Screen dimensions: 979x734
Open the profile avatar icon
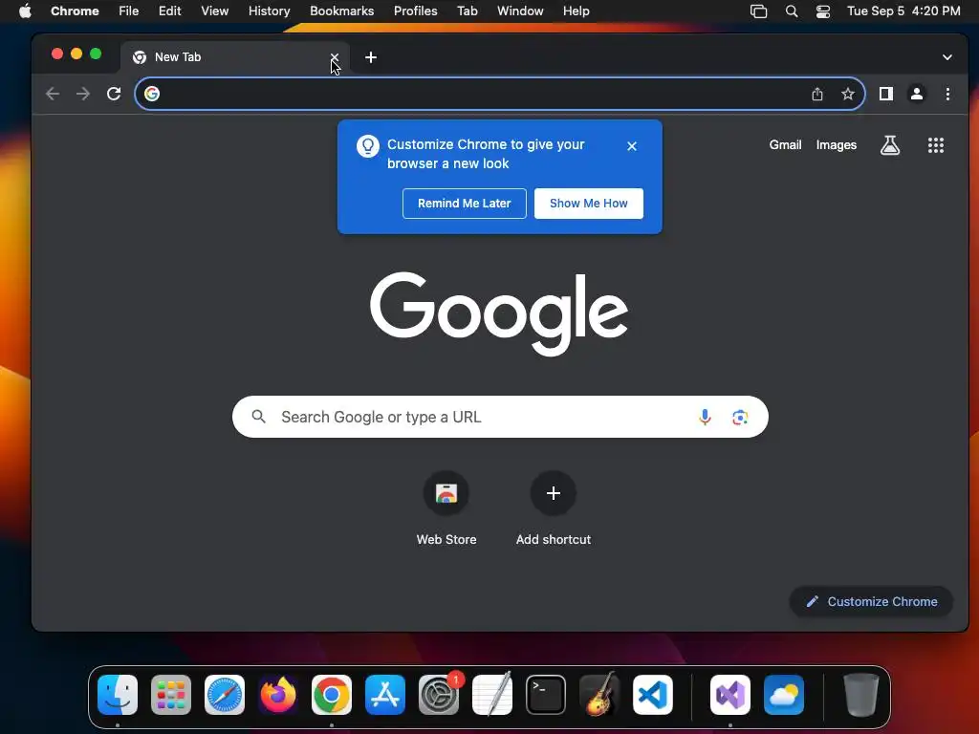917,94
